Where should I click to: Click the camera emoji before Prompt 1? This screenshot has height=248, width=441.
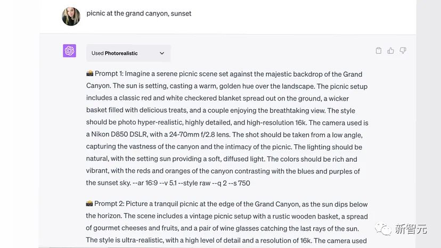pyautogui.click(x=89, y=74)
